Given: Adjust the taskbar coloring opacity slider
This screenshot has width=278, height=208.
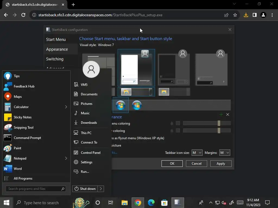Looking at the screenshot, I should click(207, 131).
